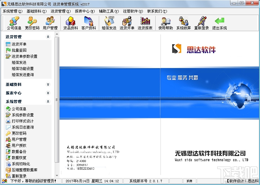Open the 基础资料(Y) menu

pos(37,11)
